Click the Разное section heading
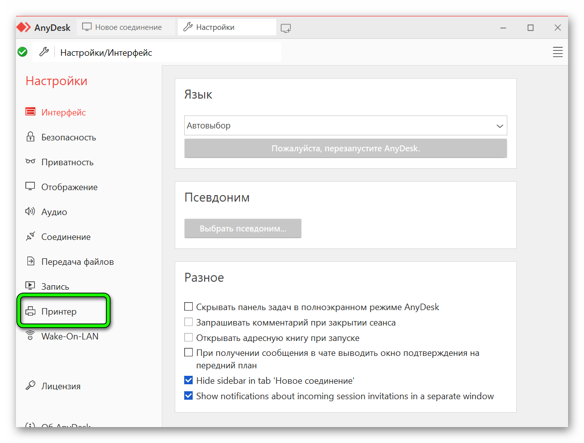This screenshot has width=584, height=443. [204, 277]
